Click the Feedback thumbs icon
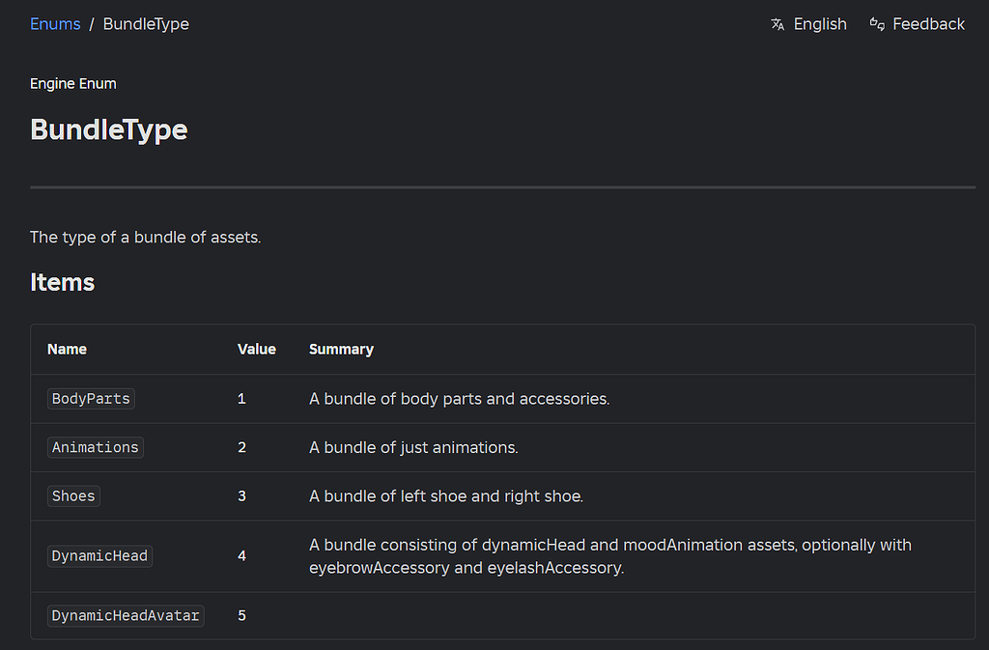Screen dimensions: 989x650 (877, 24)
